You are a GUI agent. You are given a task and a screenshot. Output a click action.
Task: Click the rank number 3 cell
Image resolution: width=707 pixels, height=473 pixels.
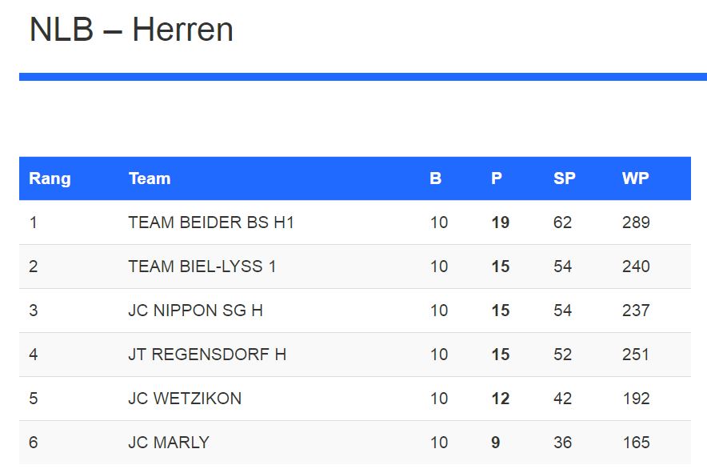(x=34, y=311)
